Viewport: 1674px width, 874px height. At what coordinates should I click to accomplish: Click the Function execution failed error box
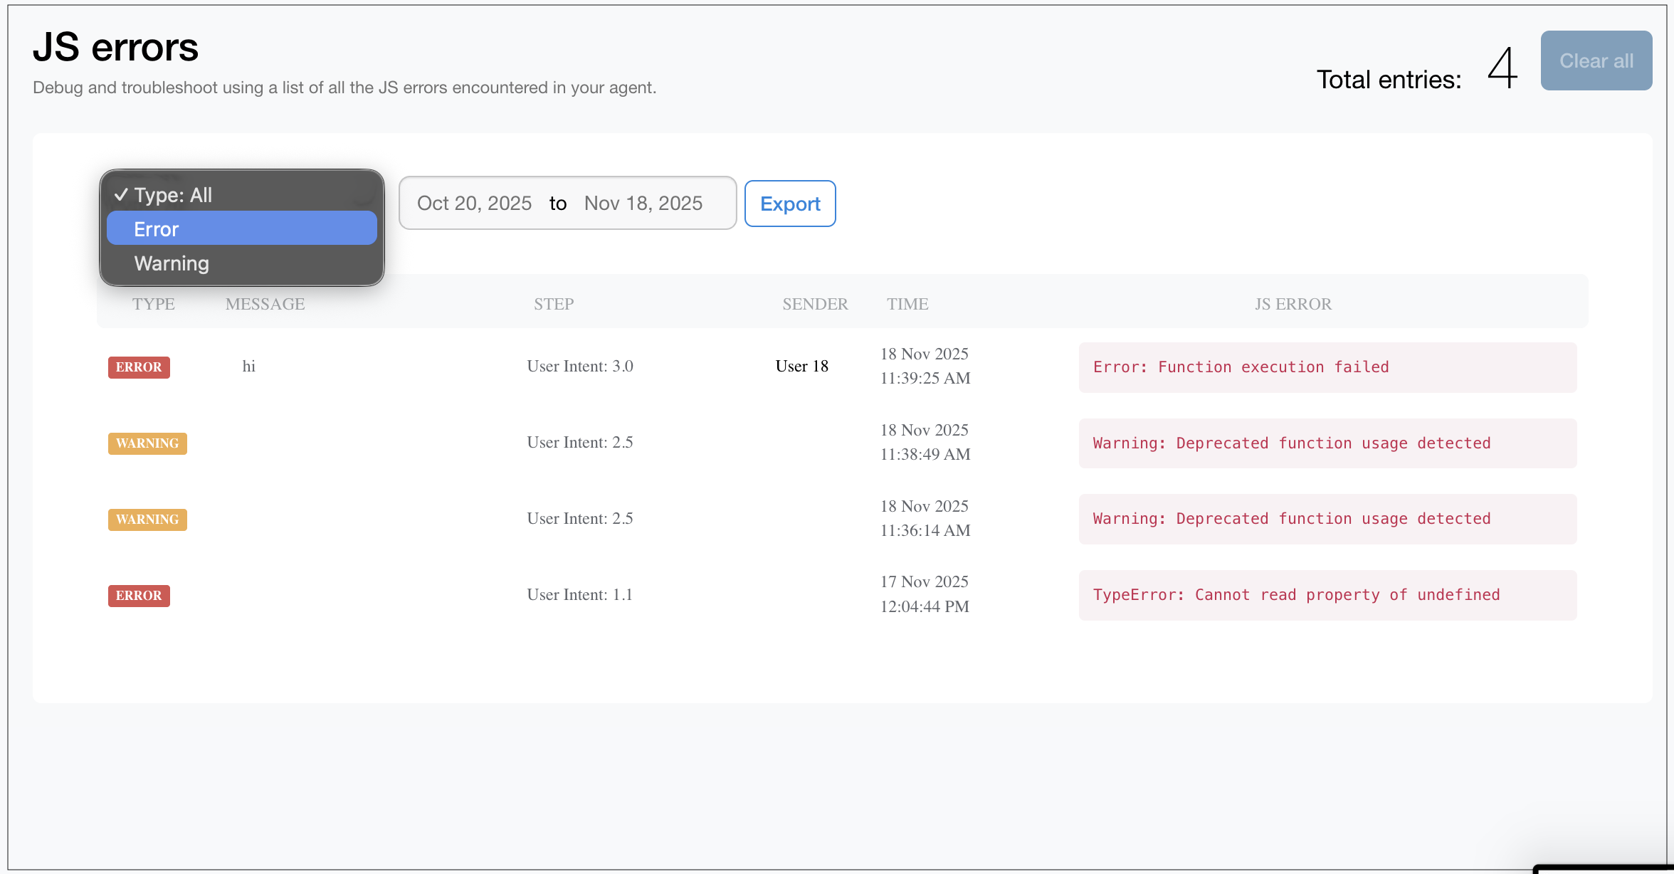click(1327, 367)
